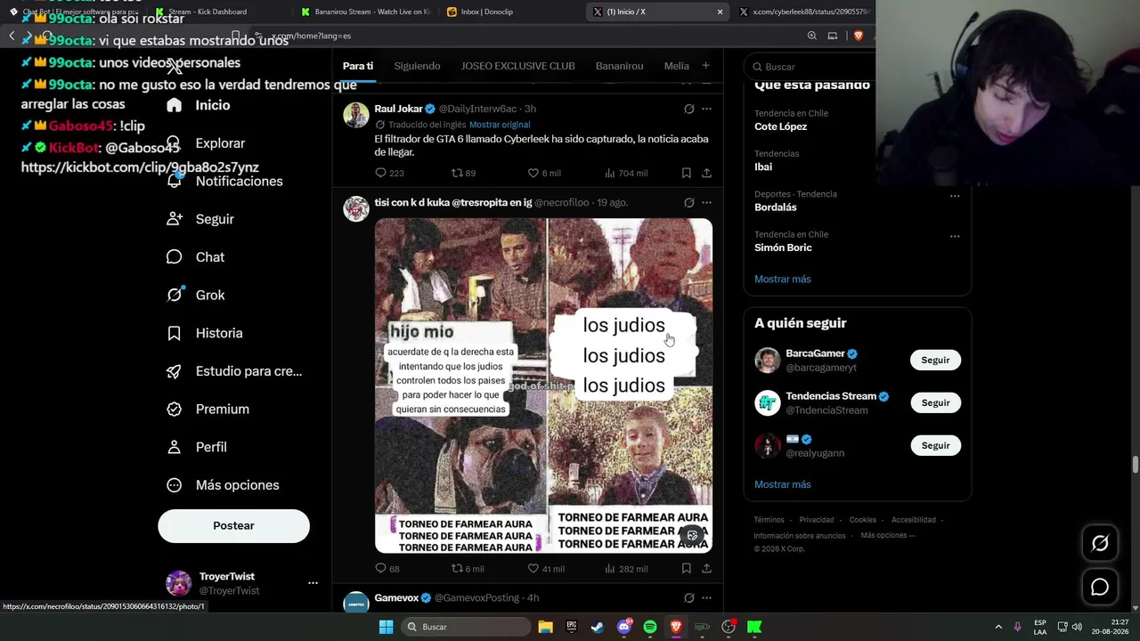Repost Raul Jokar's post
Image resolution: width=1140 pixels, height=641 pixels.
point(457,173)
